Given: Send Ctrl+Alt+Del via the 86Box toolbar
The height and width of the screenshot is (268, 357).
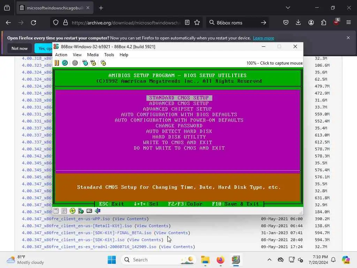Looking at the screenshot, I should coord(85,63).
